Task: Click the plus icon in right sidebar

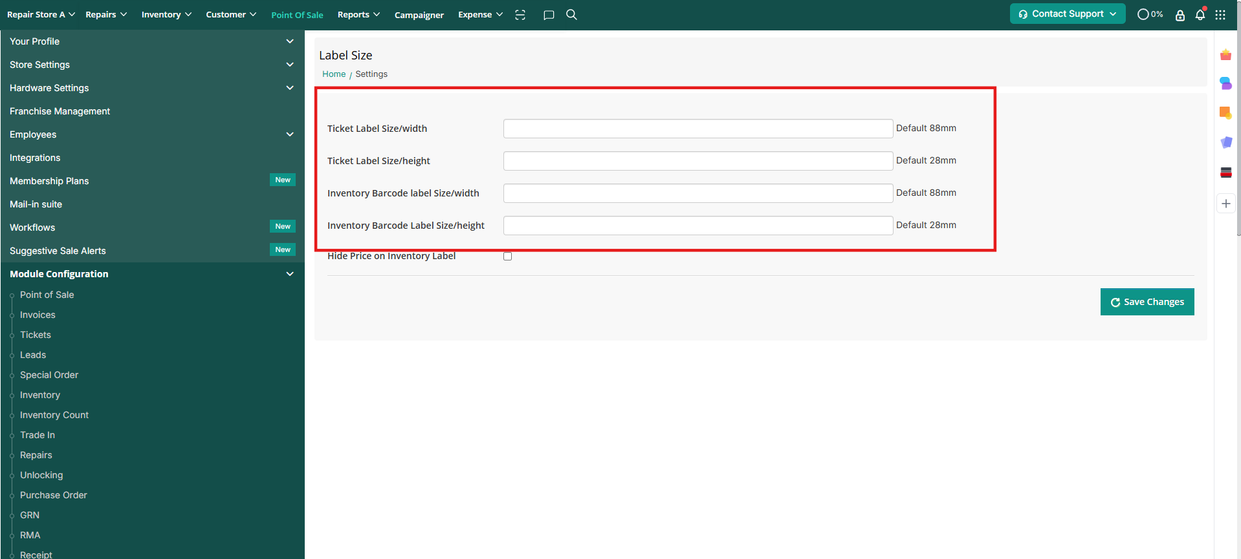Action: [x=1226, y=204]
